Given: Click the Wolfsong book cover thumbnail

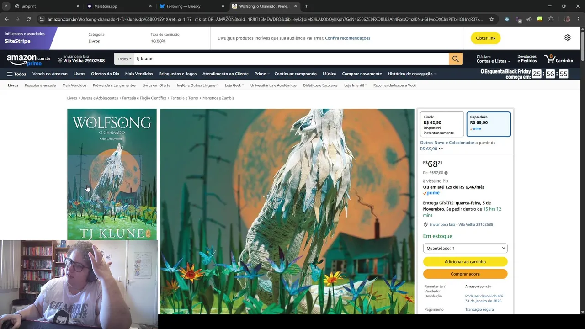Looking at the screenshot, I should tap(112, 175).
